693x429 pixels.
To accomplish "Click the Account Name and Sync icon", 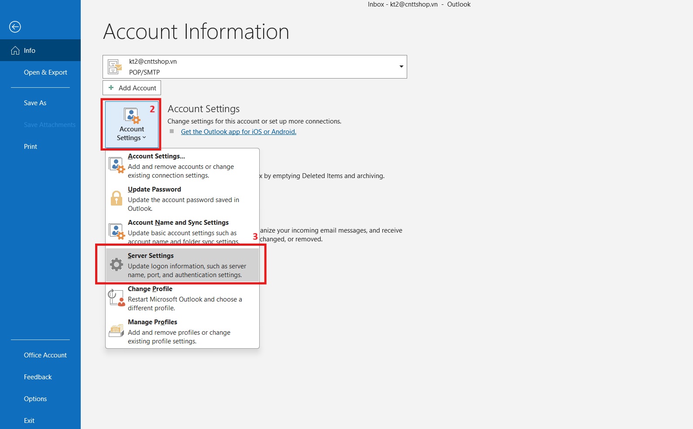I will tap(117, 232).
